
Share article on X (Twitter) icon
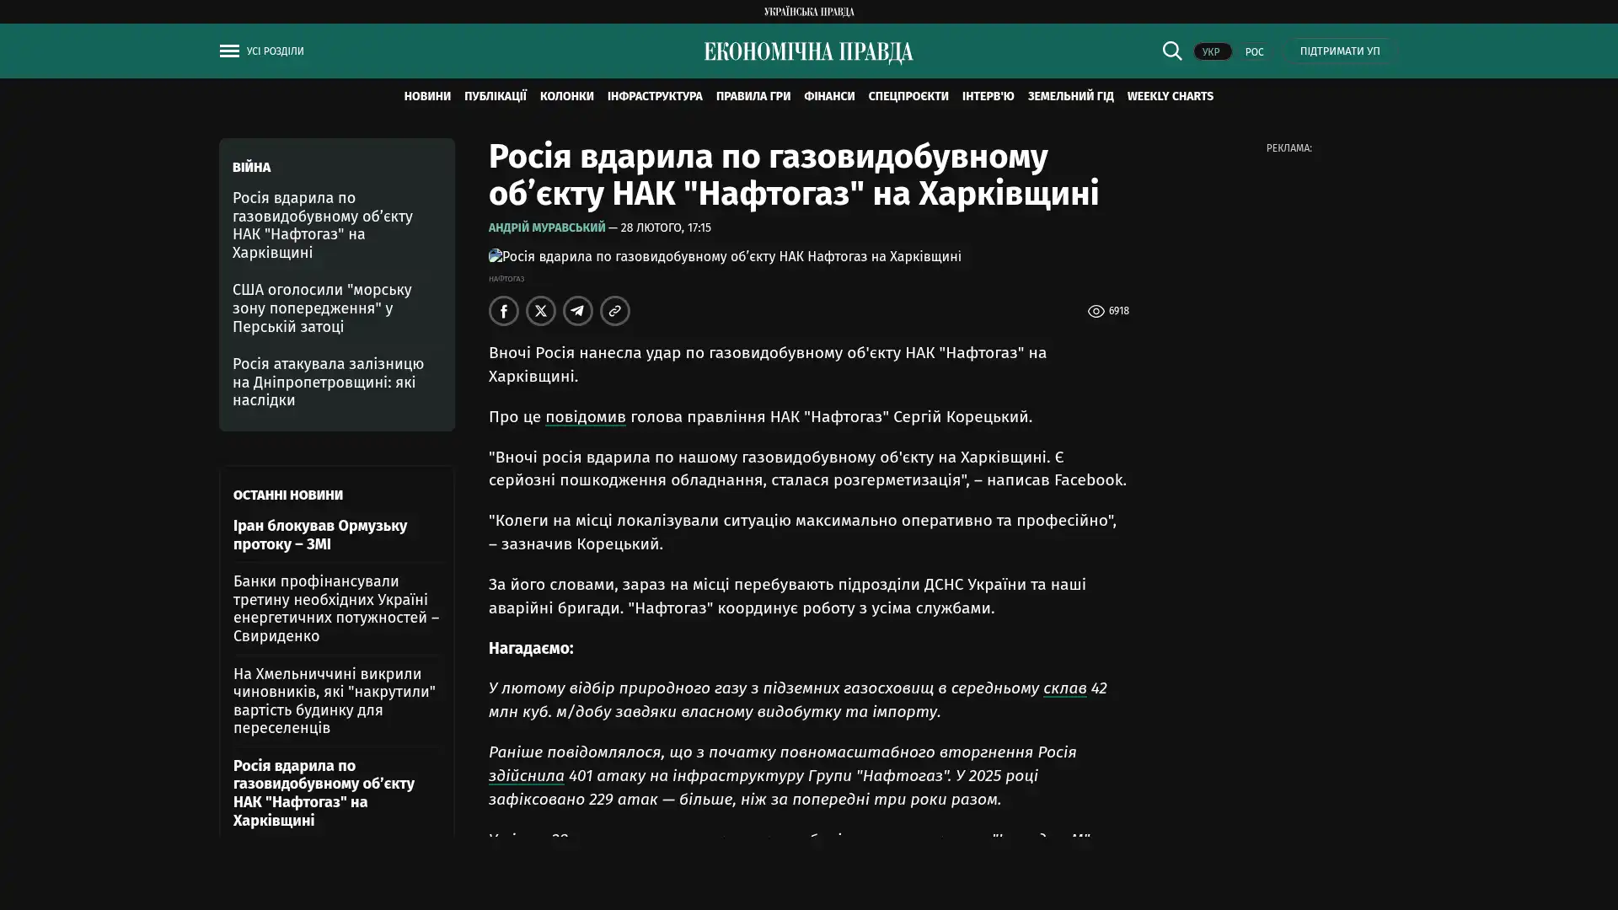(x=540, y=311)
